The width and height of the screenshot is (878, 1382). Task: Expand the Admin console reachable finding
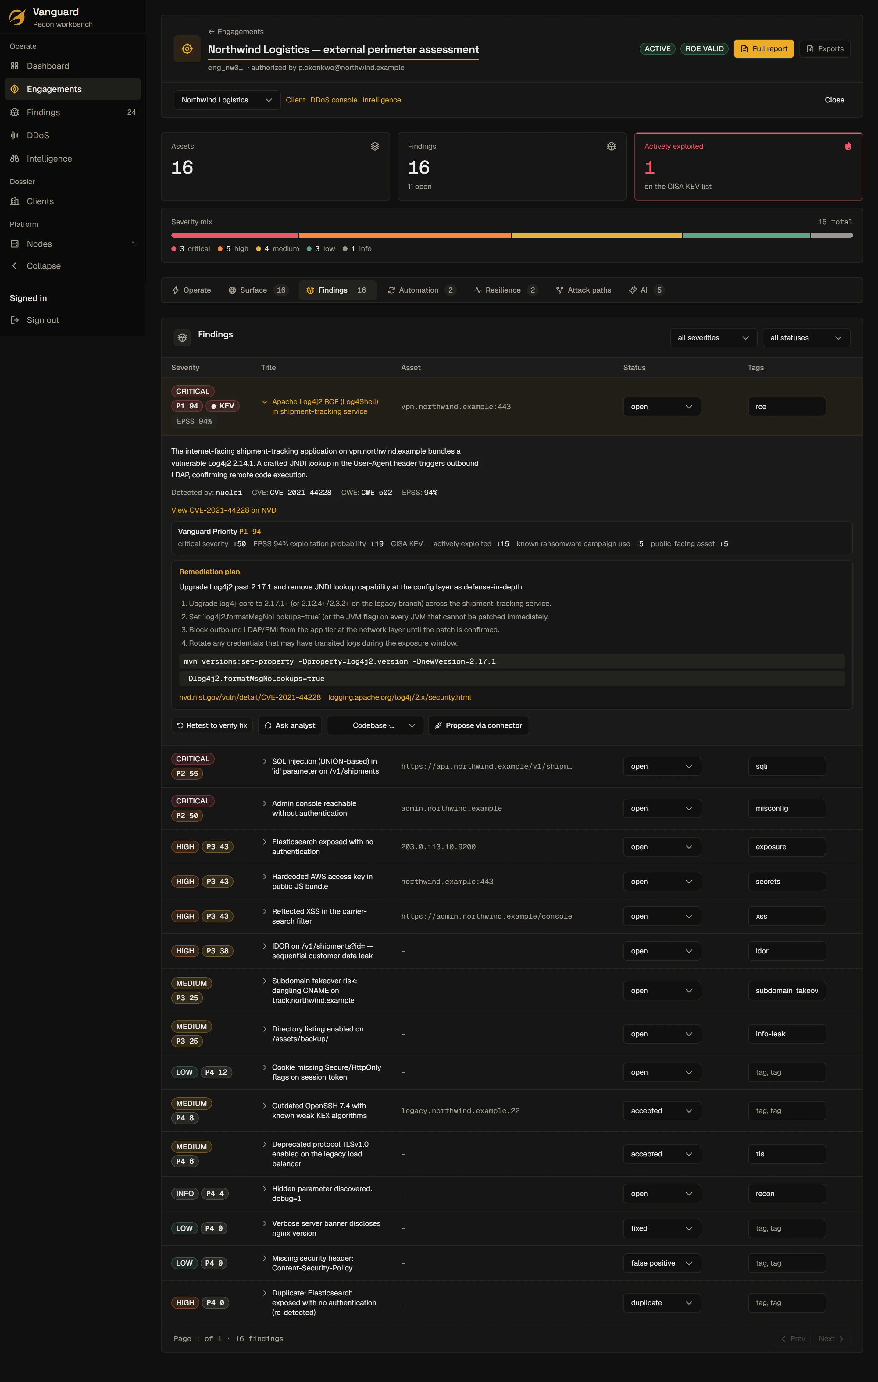[264, 803]
